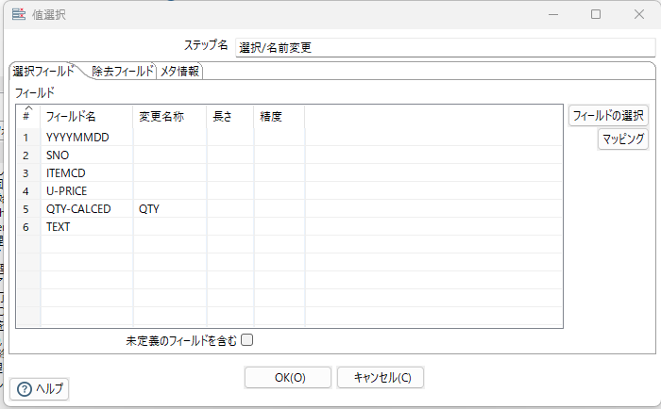
Task: Open help with the ヘルプ button
Action: [40, 389]
